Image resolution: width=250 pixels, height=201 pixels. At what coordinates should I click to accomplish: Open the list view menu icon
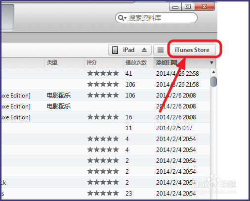pyautogui.click(x=161, y=50)
